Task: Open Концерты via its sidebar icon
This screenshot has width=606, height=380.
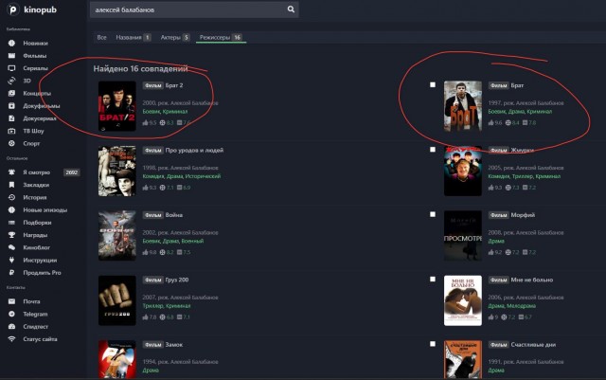Action: (x=11, y=93)
